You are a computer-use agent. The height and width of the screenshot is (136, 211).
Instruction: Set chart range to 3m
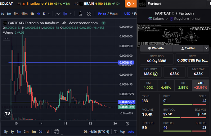pos(26,132)
